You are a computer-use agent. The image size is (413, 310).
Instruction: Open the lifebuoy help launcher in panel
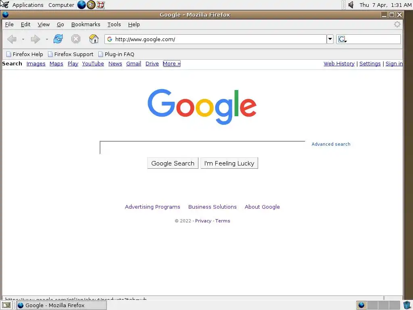[100, 5]
